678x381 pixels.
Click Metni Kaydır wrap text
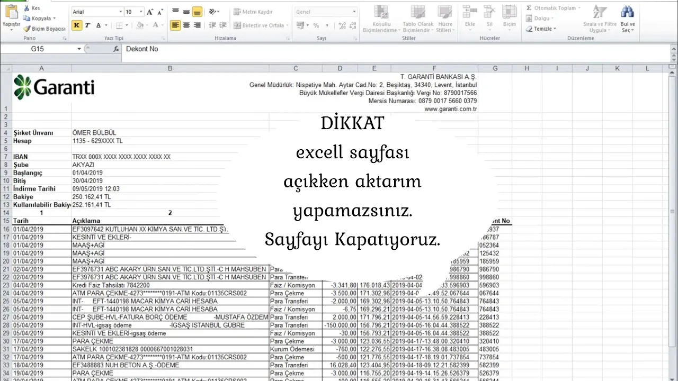pos(253,12)
